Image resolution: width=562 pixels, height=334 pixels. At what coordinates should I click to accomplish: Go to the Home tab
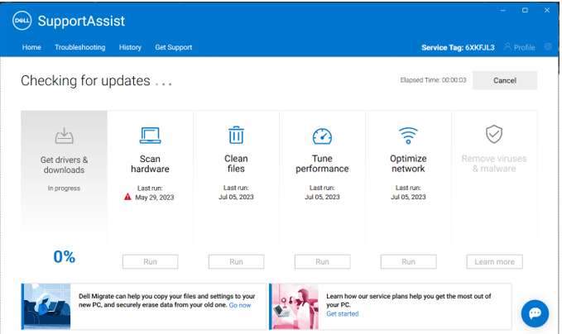click(31, 47)
